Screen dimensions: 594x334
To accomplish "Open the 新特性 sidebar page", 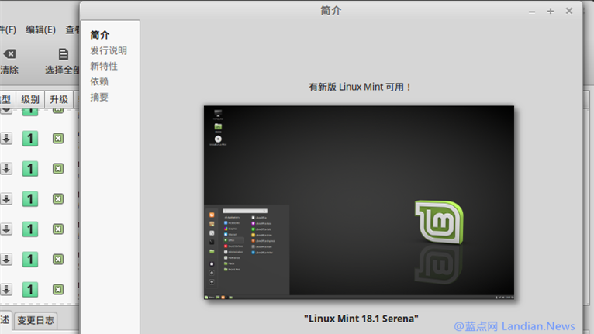I will pyautogui.click(x=104, y=67).
